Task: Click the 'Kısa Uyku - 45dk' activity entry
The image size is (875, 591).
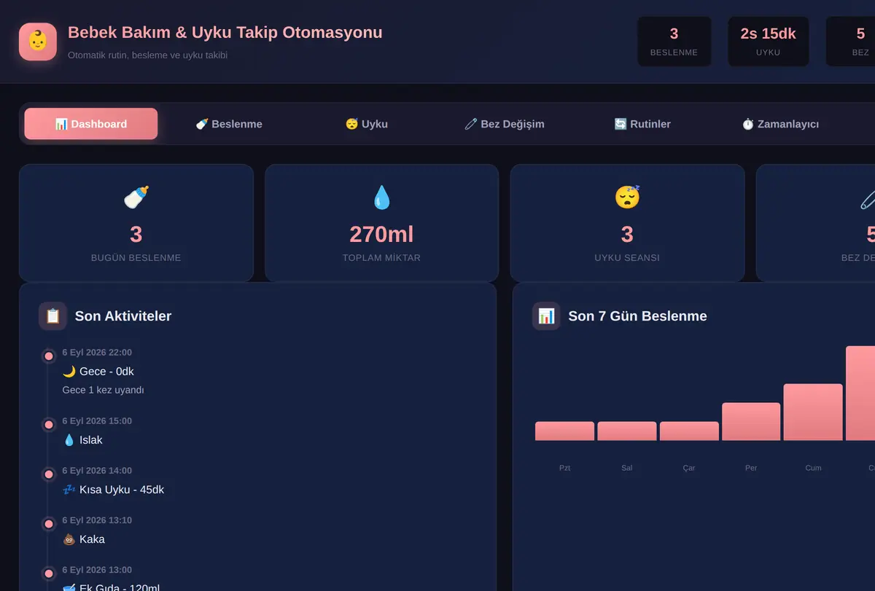Action: click(113, 490)
